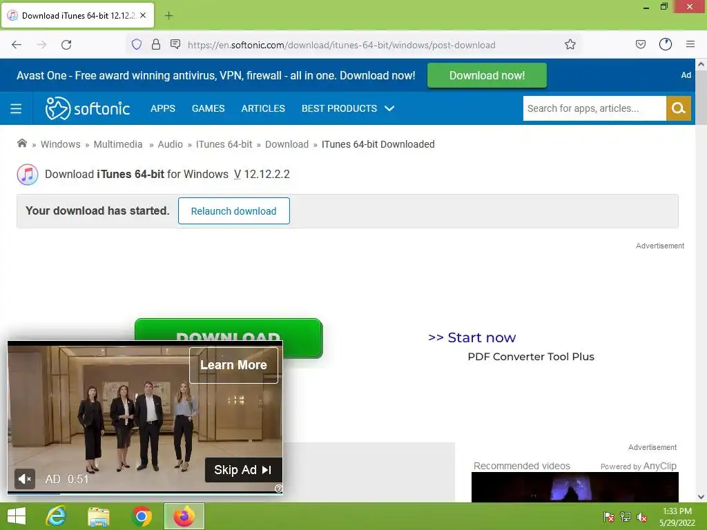The height and width of the screenshot is (530, 707).
Task: Click the iTunes 64-bit breadcrumb link
Action: tap(224, 144)
